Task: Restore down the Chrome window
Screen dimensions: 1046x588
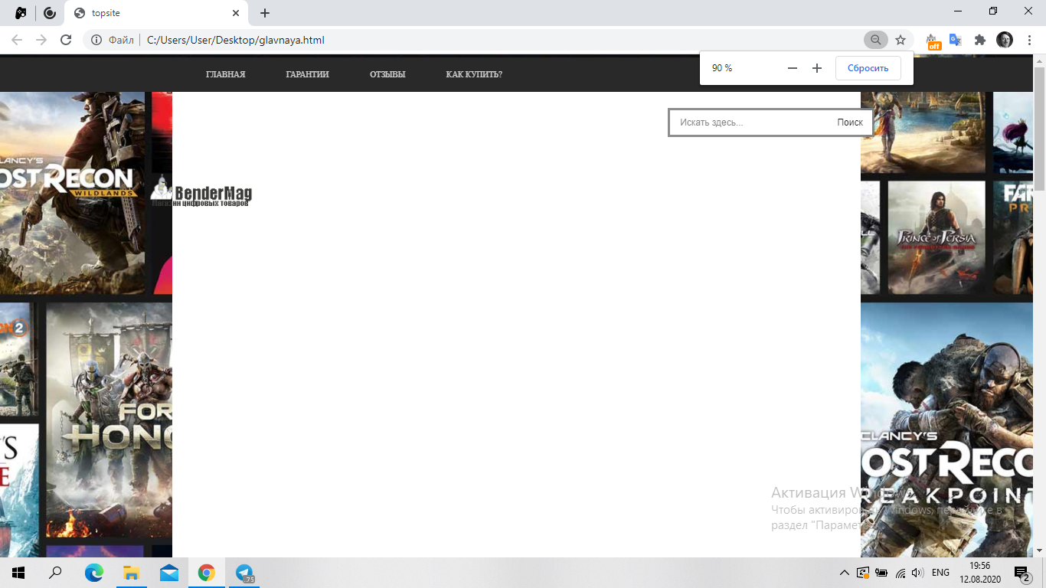Action: pyautogui.click(x=993, y=11)
